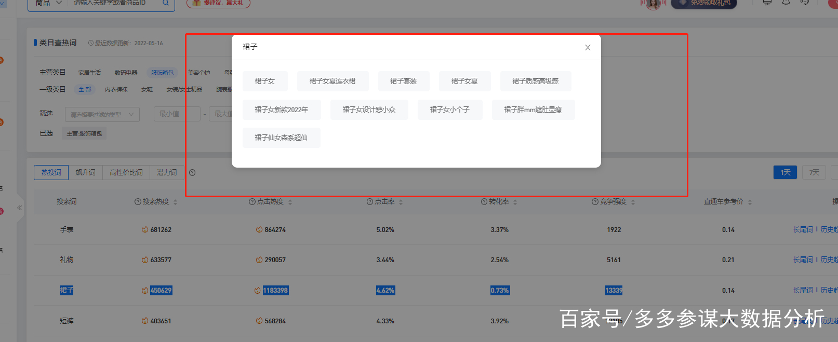
Task: Click the help icon next to 潜力词
Action: (x=192, y=172)
